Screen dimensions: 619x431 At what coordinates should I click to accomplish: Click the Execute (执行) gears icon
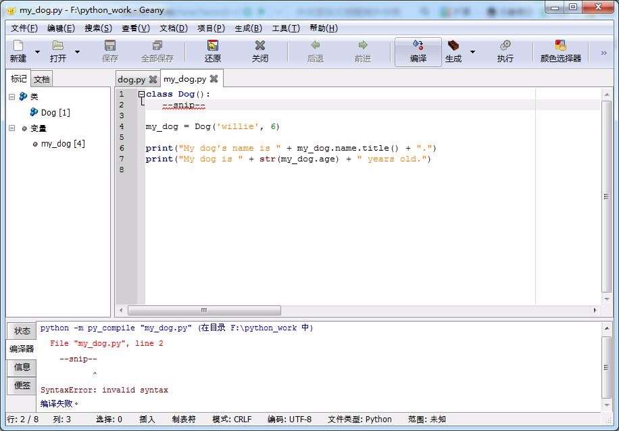tap(505, 46)
